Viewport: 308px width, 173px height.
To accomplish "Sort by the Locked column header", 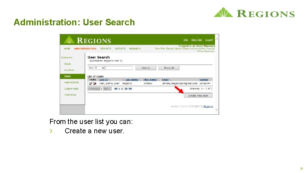I will click(x=204, y=80).
